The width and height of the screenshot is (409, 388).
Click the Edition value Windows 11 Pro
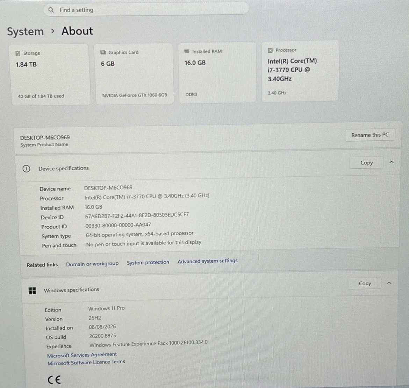point(106,308)
